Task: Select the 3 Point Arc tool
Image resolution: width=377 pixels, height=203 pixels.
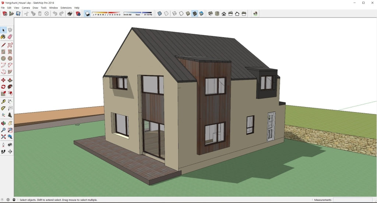Action: pyautogui.click(x=3, y=72)
